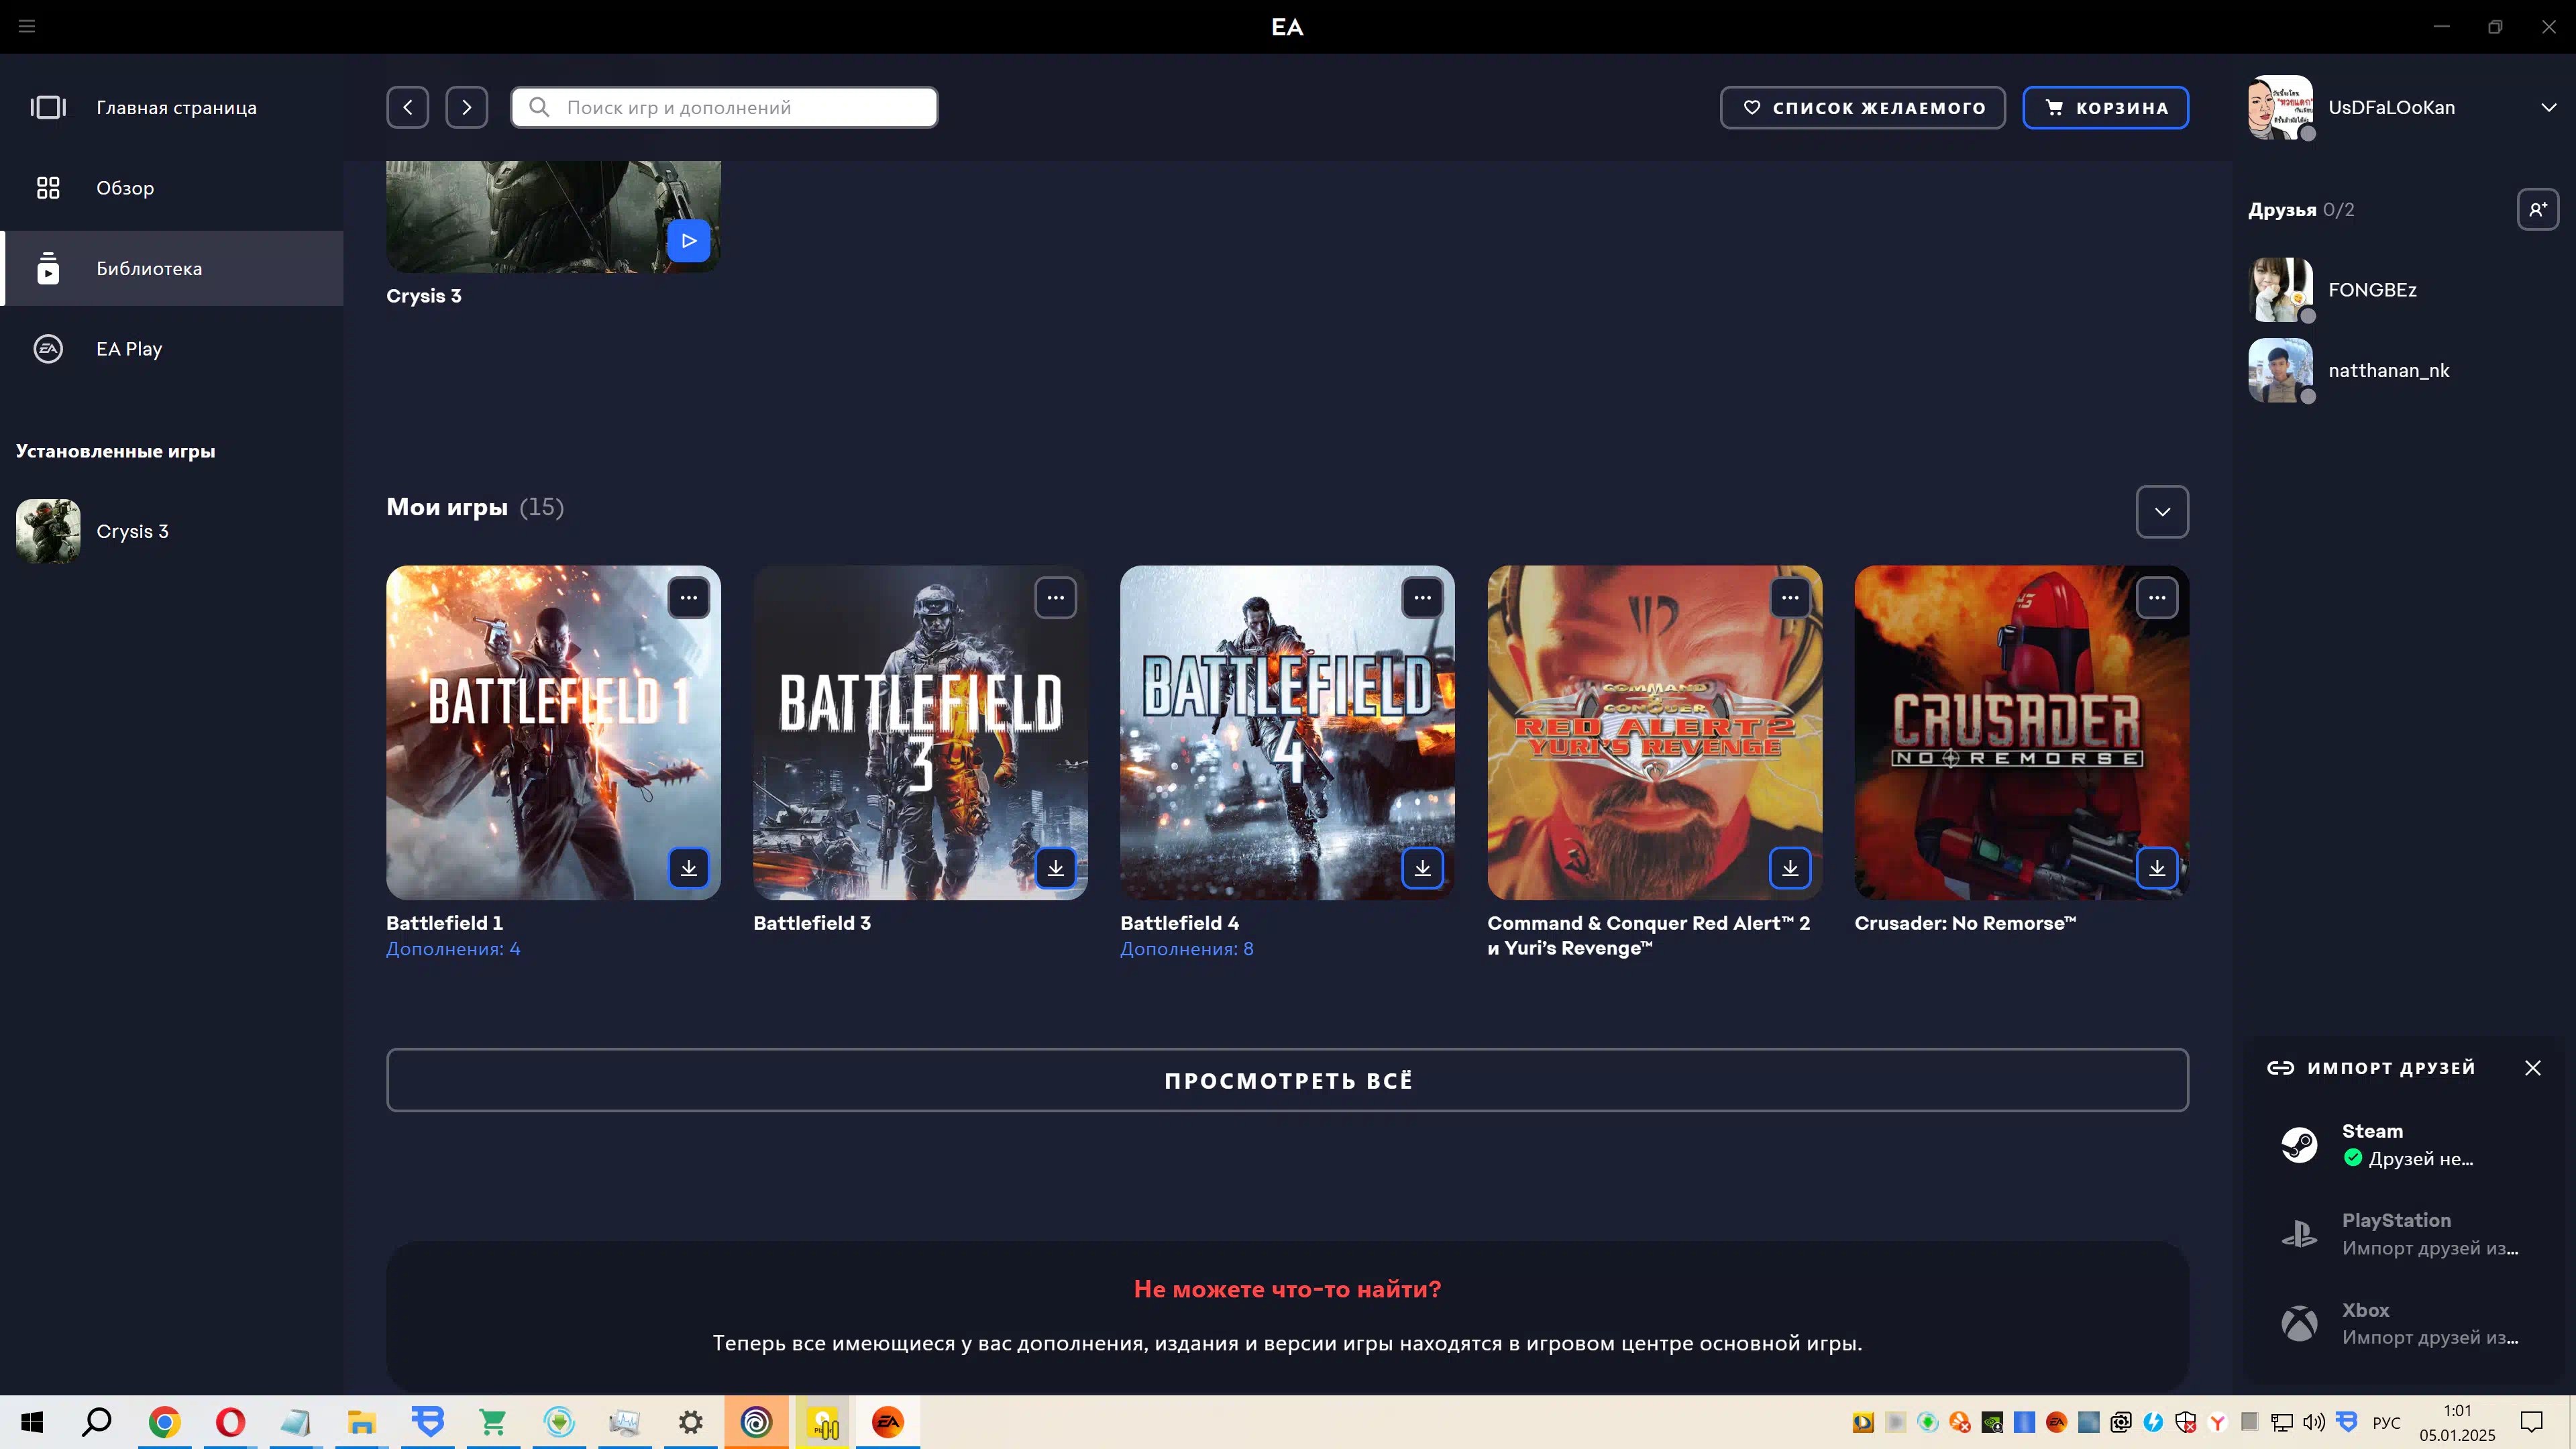Viewport: 2576px width, 1449px height.
Task: Download Crusader: No Remorse
Action: [2157, 868]
